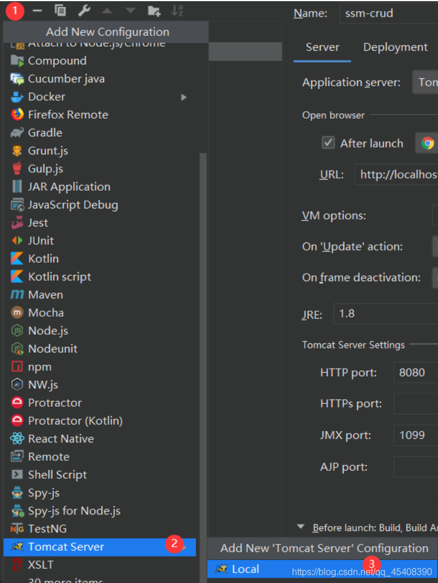Open the Chrome browser selector dropdown
The width and height of the screenshot is (438, 583).
coord(427,143)
